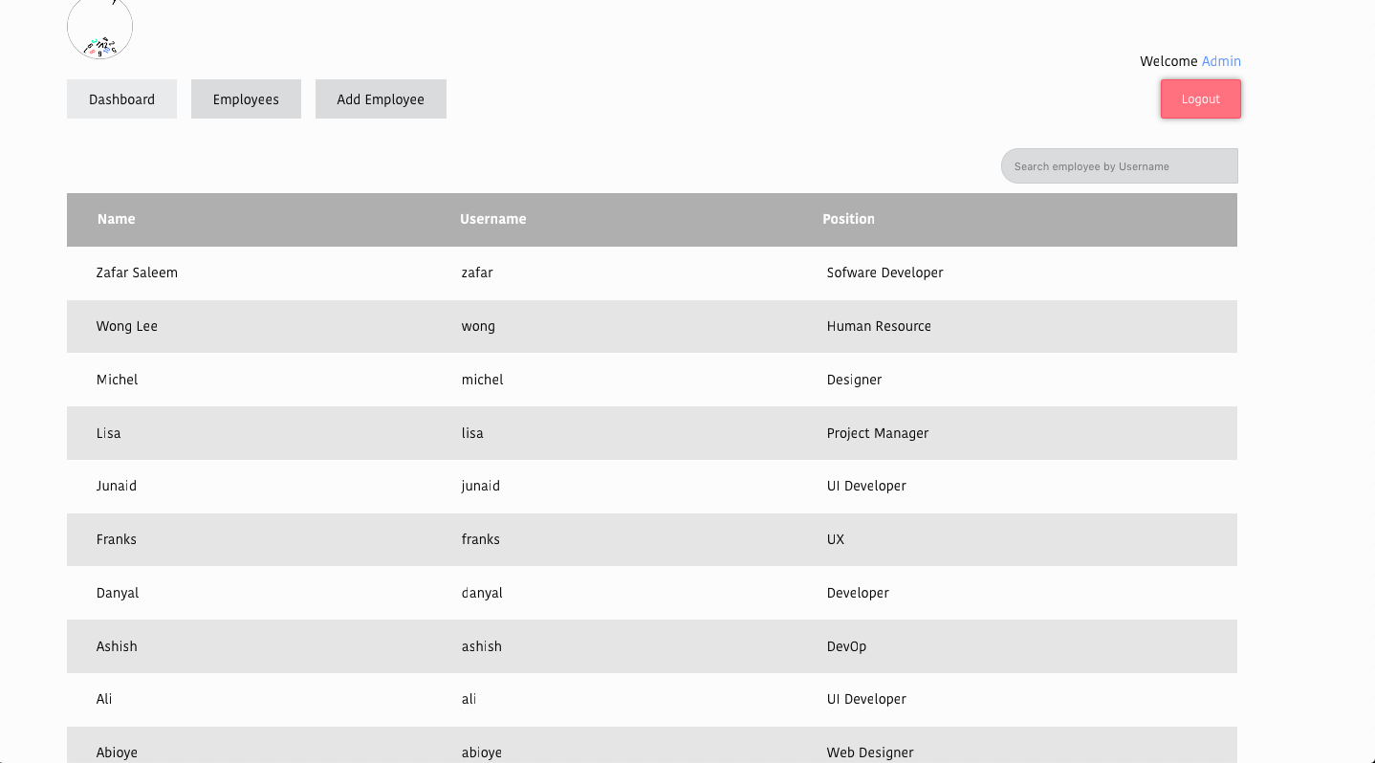Click the DevOp position cell
Image resolution: width=1375 pixels, height=763 pixels.
846,646
